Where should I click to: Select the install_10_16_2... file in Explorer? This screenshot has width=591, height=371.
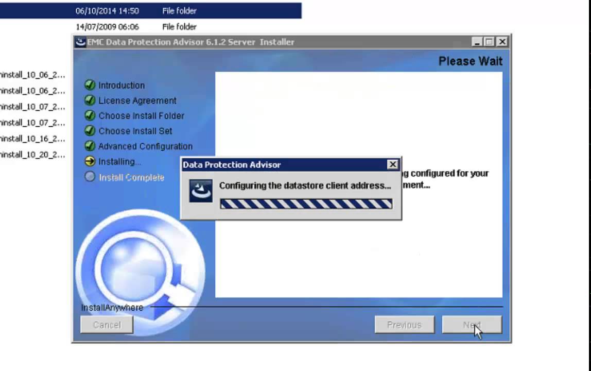point(32,139)
